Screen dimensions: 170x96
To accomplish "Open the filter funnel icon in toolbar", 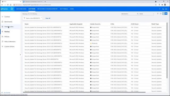I will point(158,14).
